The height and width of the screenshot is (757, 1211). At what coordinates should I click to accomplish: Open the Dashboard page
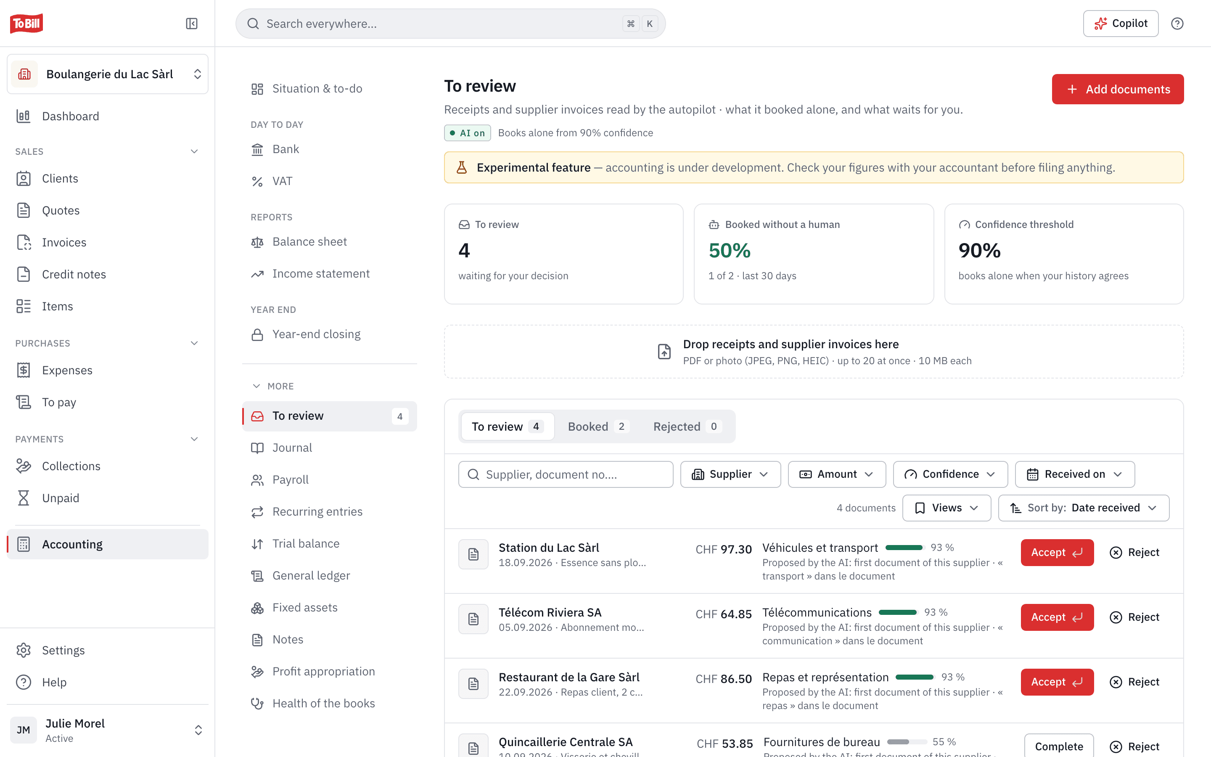pos(108,116)
